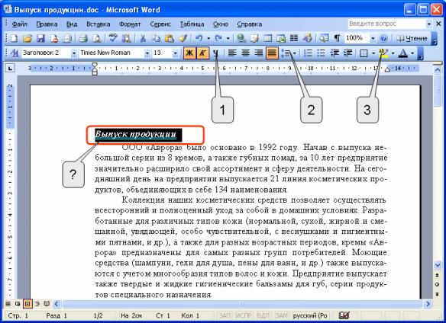The width and height of the screenshot is (446, 323).
Task: Click the Чтение reading mode button
Action: pyautogui.click(x=412, y=38)
